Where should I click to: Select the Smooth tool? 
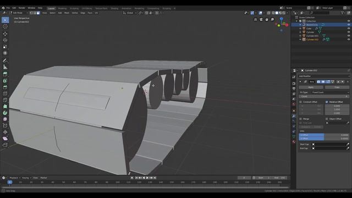point(5,119)
